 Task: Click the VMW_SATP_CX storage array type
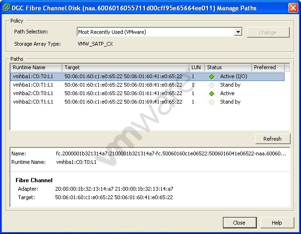[x=95, y=44]
